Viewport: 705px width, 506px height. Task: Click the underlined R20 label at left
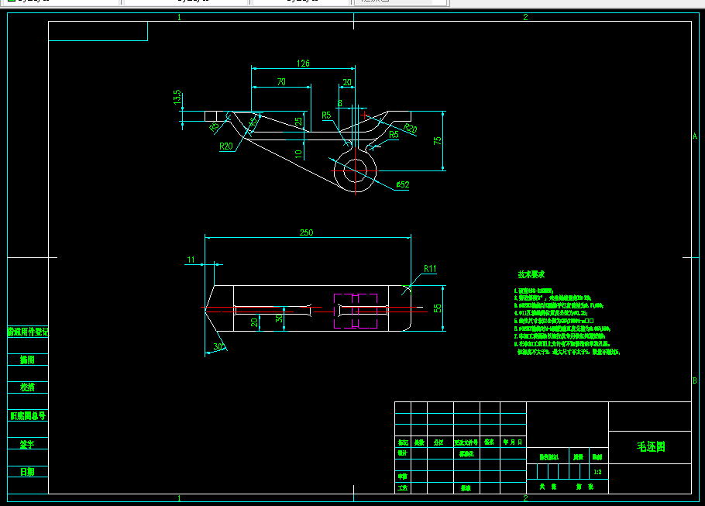pyautogui.click(x=226, y=146)
